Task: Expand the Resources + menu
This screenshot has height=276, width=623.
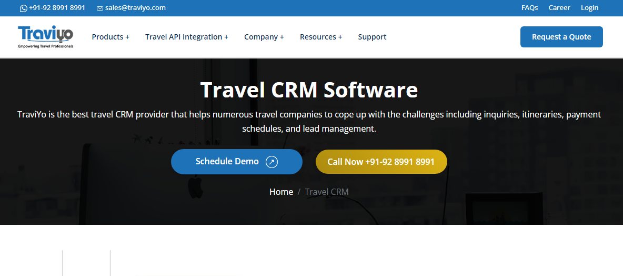Action: [321, 37]
